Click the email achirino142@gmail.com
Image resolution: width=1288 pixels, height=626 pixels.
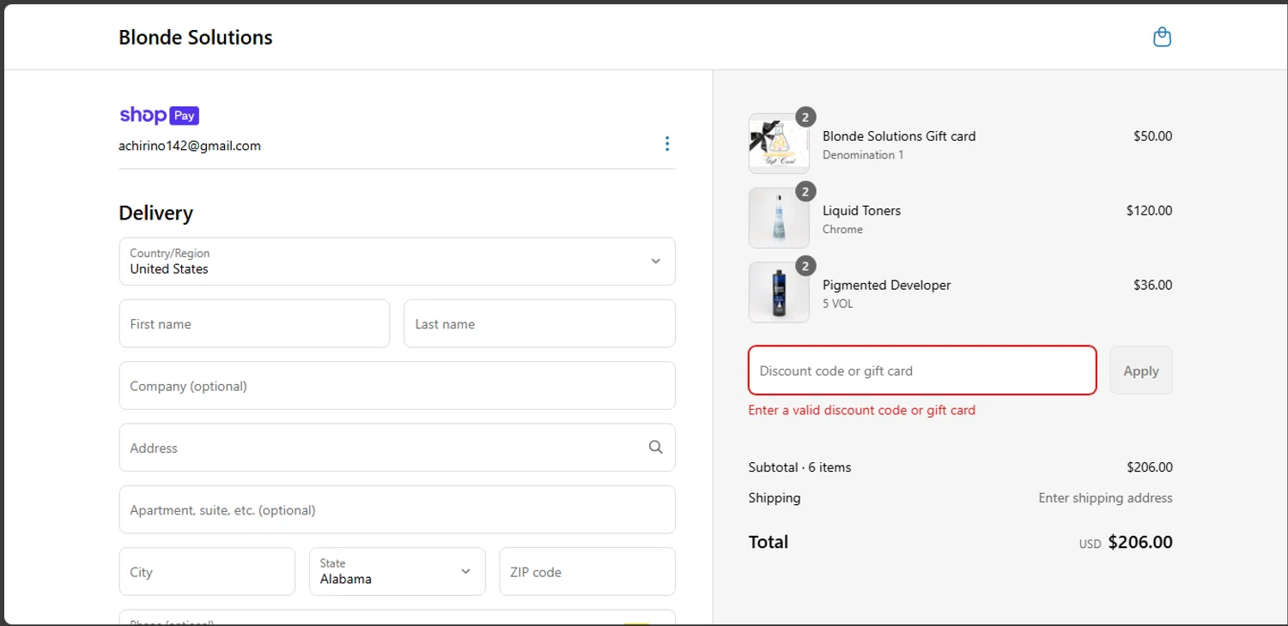pos(190,146)
